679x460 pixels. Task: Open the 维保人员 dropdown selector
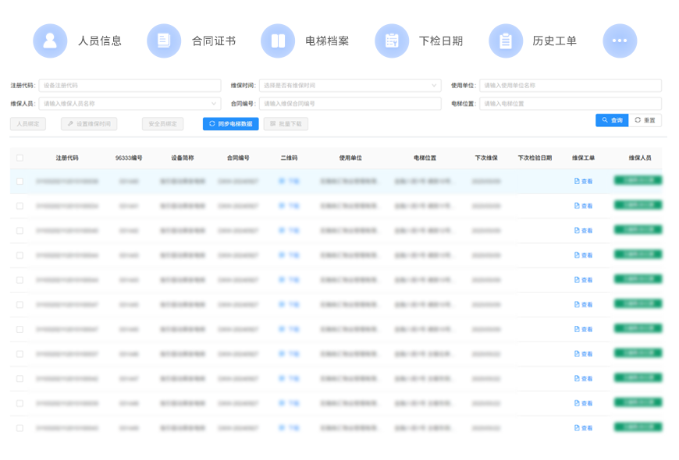pyautogui.click(x=130, y=104)
